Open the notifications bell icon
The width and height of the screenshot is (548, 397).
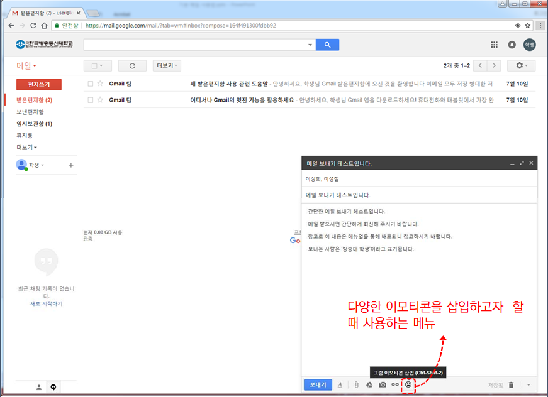tap(512, 45)
